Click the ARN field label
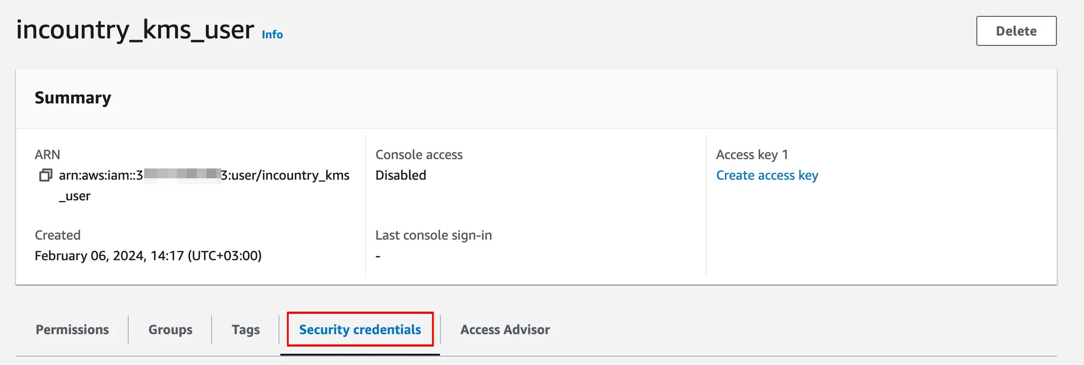 point(47,154)
